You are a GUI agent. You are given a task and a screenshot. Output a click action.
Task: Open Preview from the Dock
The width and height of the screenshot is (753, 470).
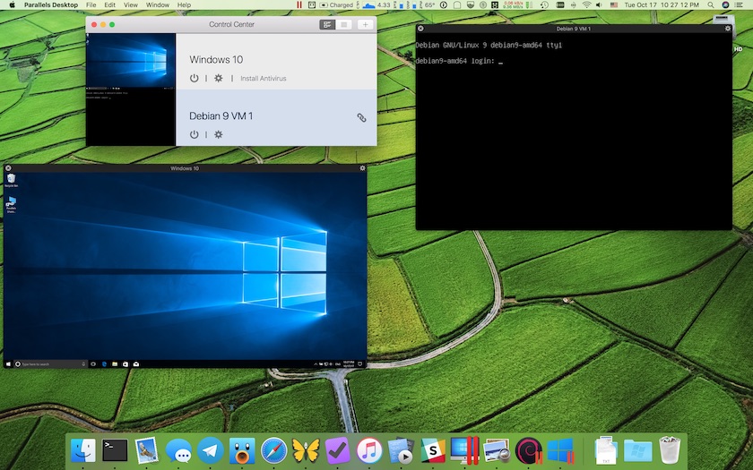coord(497,451)
